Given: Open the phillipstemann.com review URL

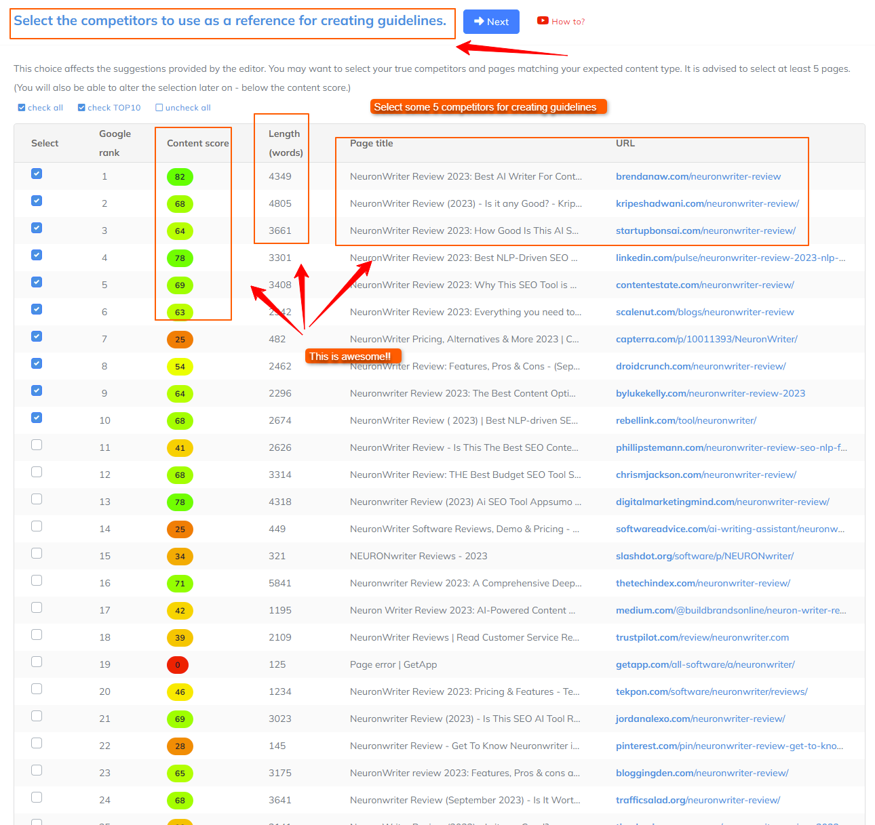Looking at the screenshot, I should coord(731,447).
